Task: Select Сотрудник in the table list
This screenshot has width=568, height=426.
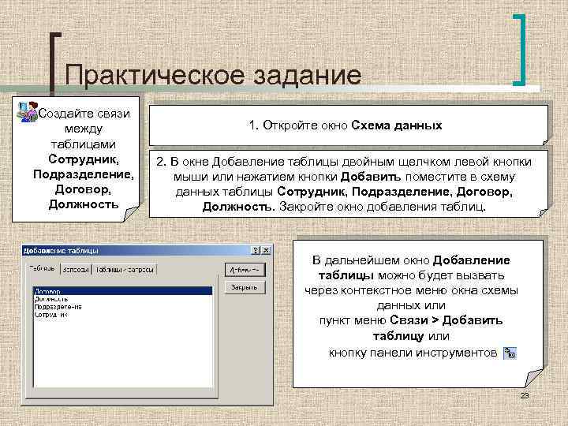Action: [x=123, y=315]
